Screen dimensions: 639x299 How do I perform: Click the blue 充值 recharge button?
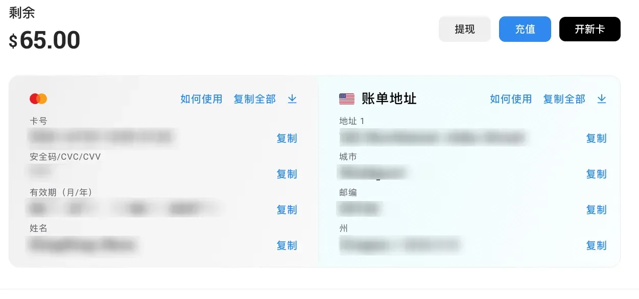click(x=525, y=29)
